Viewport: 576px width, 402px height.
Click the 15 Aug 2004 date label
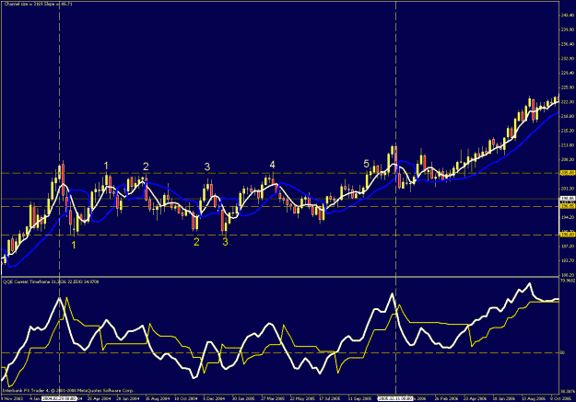coord(158,398)
